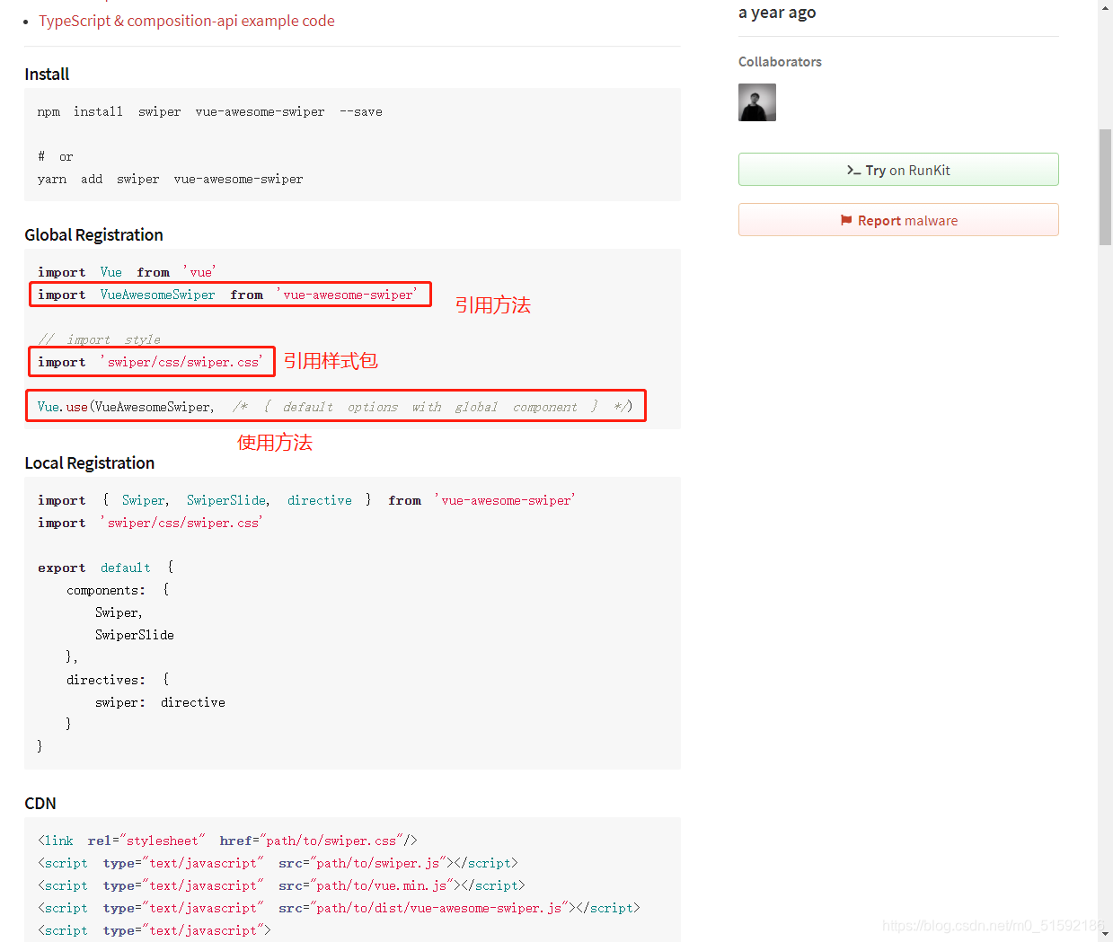The height and width of the screenshot is (942, 1113).
Task: Click the Vue.use(VueAwesomeSwiper) code line
Action: click(x=335, y=407)
